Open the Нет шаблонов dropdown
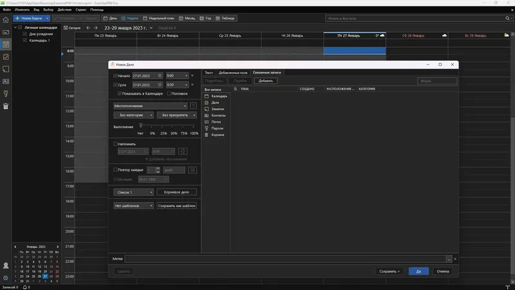Viewport: 515px width, 290px height. [133, 206]
